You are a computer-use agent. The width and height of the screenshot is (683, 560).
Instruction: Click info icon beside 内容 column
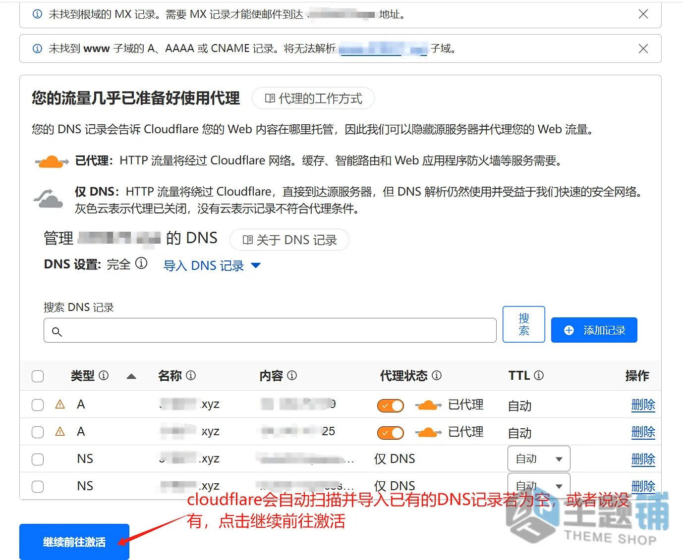(292, 375)
